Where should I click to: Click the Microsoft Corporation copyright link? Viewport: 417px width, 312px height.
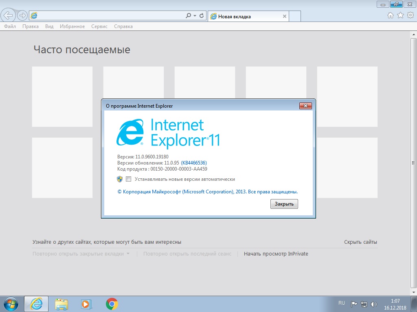coord(207,192)
